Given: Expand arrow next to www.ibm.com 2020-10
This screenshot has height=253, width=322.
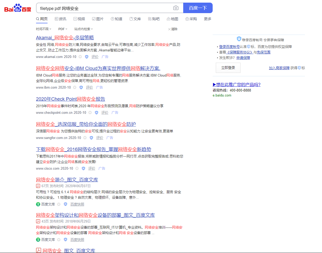Looking at the screenshot, I should 75,87.
